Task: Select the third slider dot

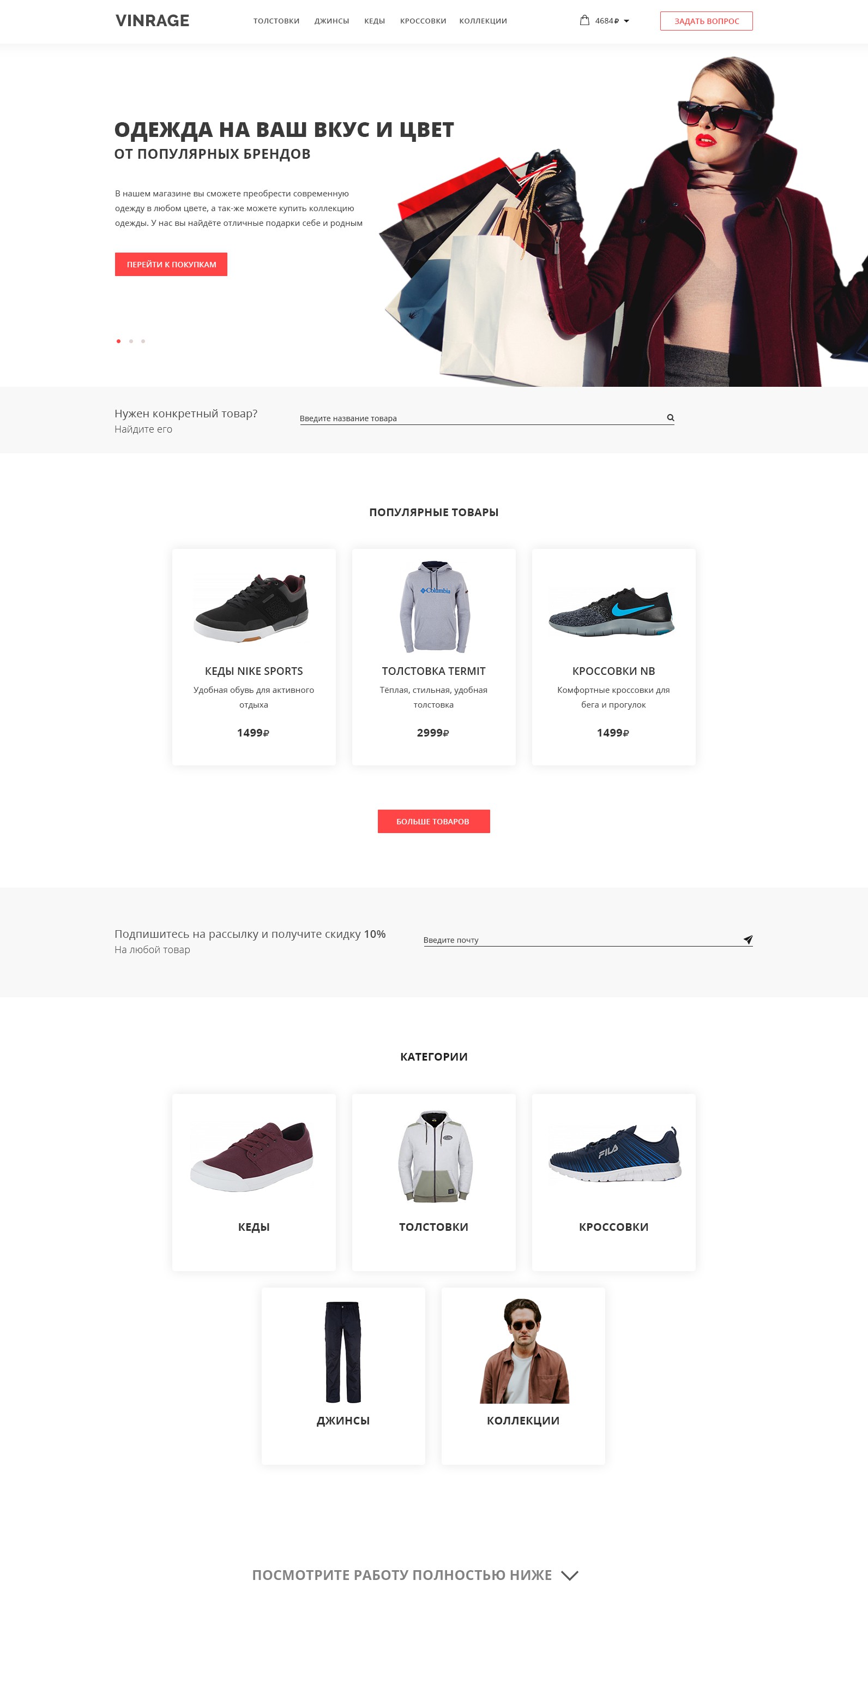Action: coord(143,341)
